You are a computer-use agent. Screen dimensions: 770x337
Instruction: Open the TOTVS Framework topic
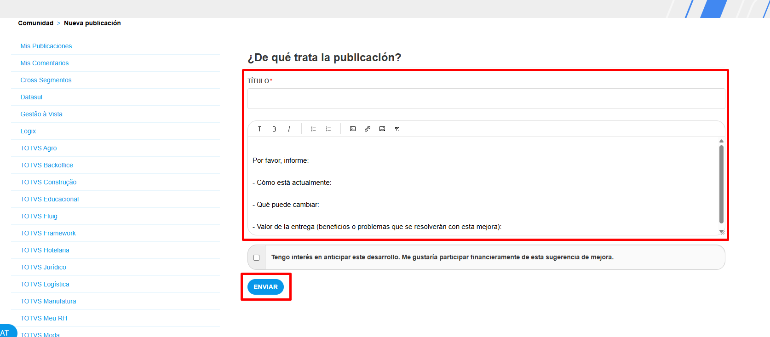[48, 233]
